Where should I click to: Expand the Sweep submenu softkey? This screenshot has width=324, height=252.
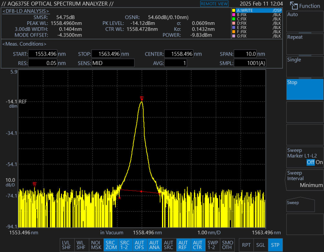tap(300, 204)
